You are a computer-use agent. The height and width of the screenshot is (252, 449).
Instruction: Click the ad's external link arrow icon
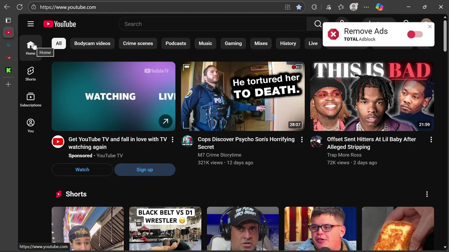pyautogui.click(x=165, y=121)
